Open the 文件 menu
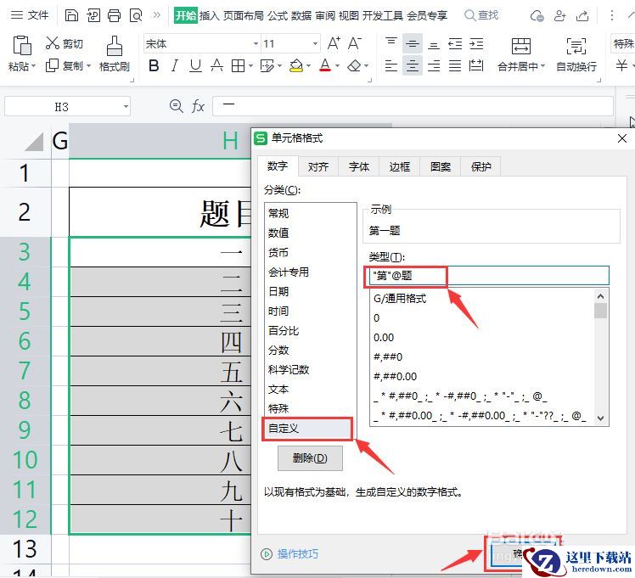 30,15
